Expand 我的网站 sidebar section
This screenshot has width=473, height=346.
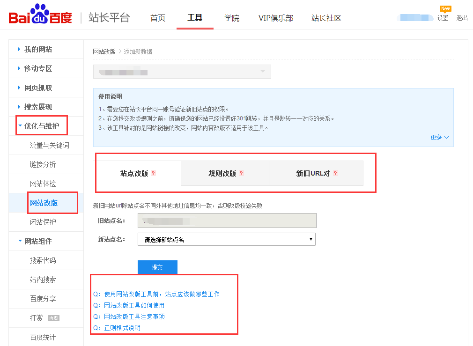tap(38, 49)
